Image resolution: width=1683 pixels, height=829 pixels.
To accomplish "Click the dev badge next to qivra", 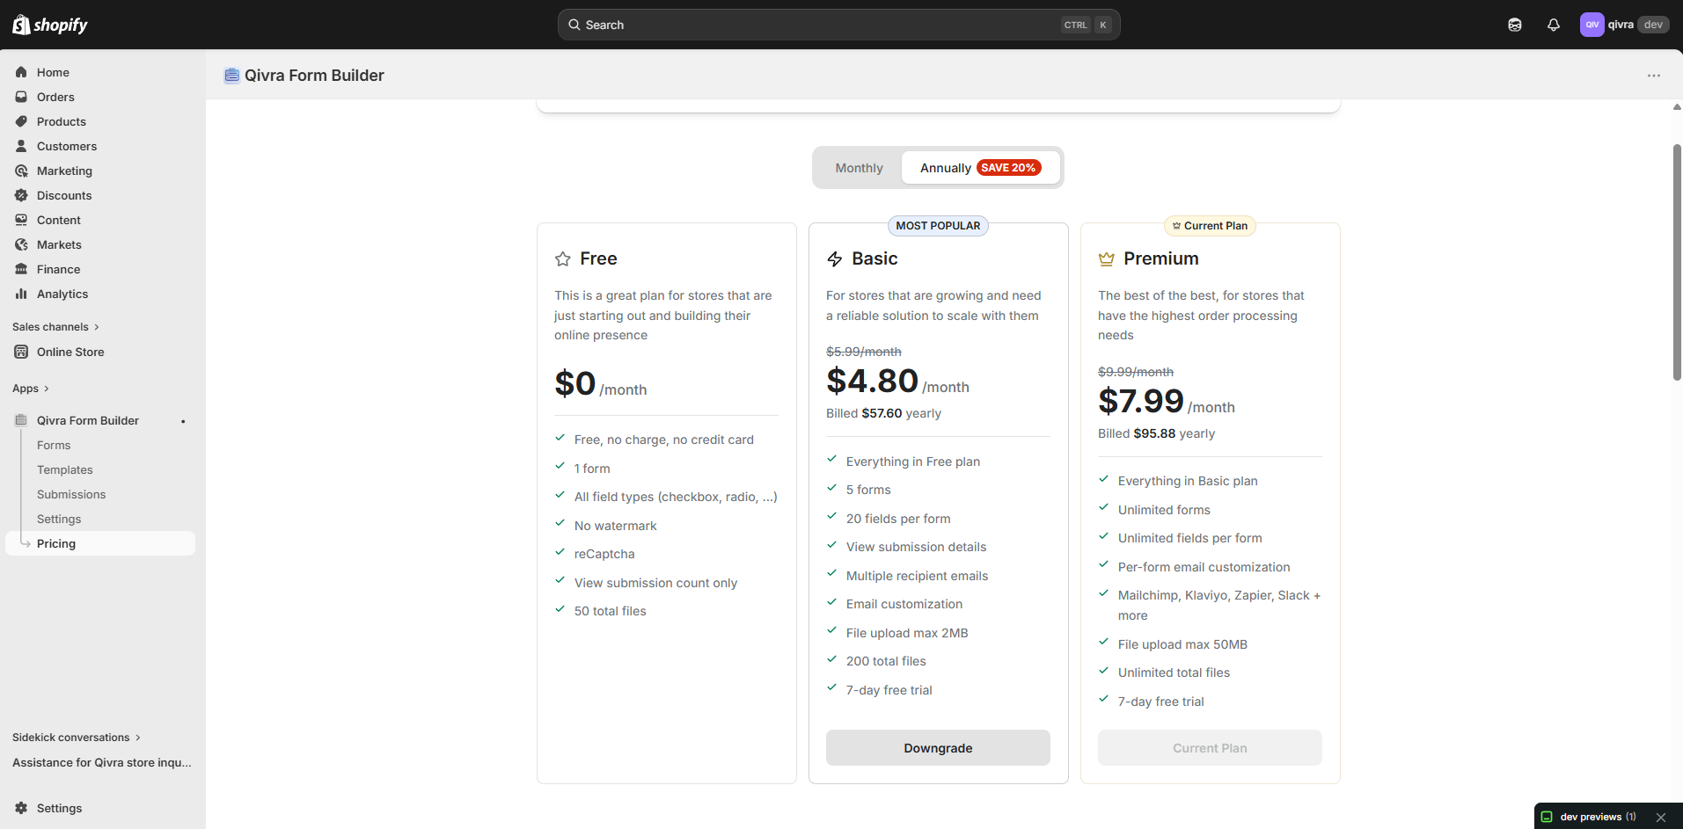I will [1653, 25].
